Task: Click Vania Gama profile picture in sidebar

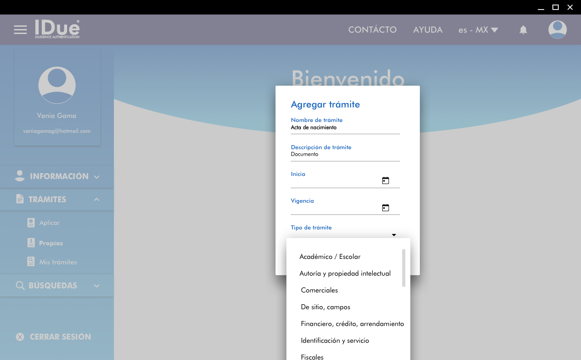Action: pos(57,85)
